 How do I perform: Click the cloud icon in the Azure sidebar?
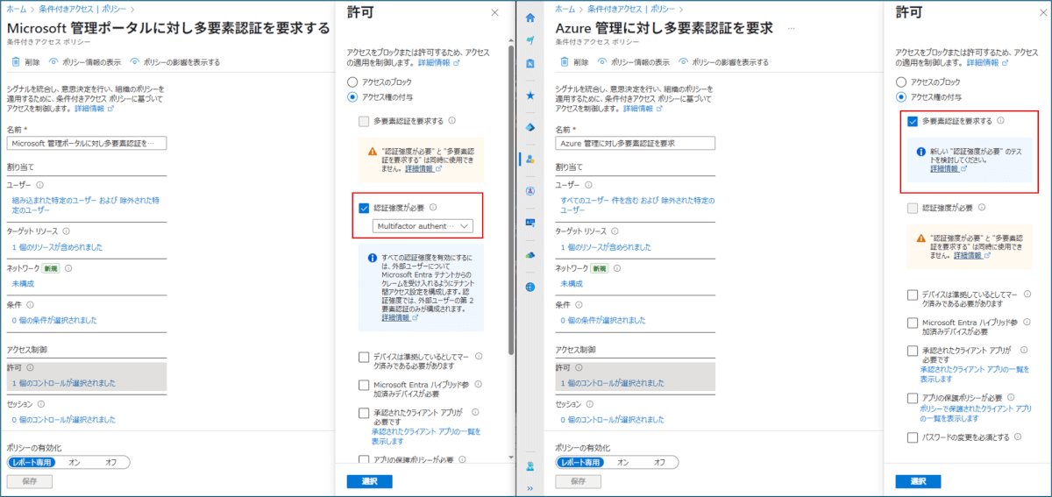click(x=530, y=254)
